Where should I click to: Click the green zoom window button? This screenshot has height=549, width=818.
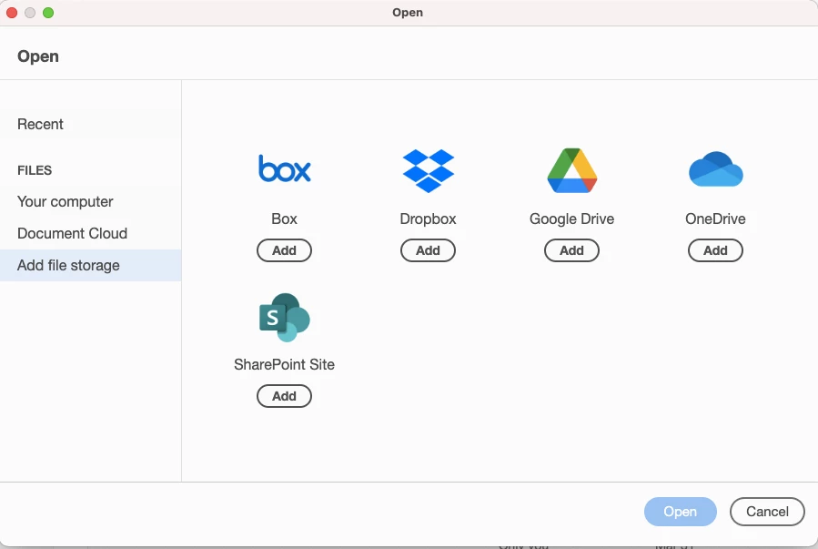[x=48, y=13]
